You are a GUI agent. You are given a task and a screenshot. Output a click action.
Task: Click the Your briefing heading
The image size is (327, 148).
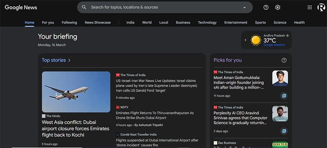click(x=58, y=37)
